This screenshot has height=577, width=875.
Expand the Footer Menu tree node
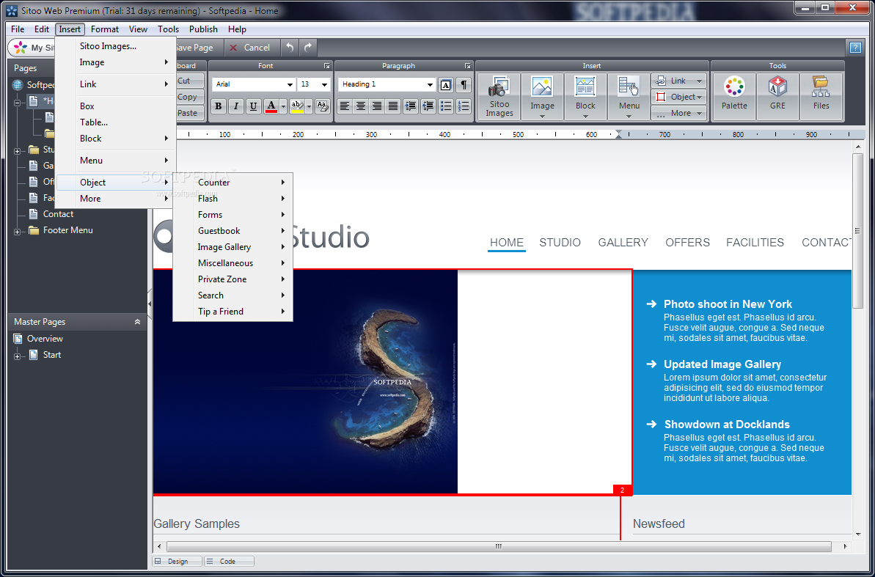18,232
